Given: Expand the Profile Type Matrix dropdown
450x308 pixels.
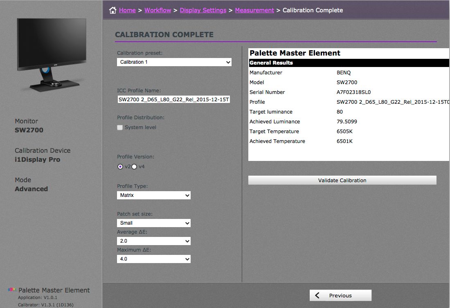Looking at the screenshot, I should click(154, 195).
